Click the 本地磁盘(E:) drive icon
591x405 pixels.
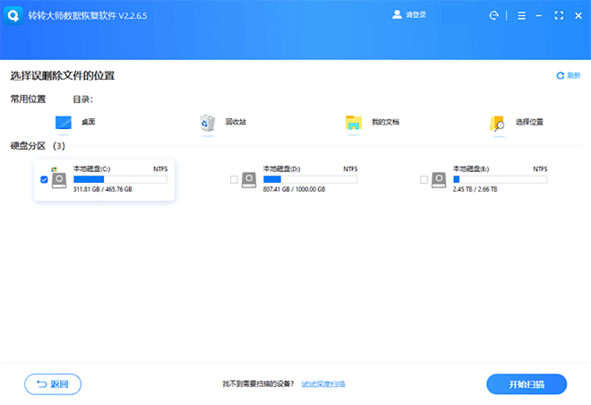(439, 179)
